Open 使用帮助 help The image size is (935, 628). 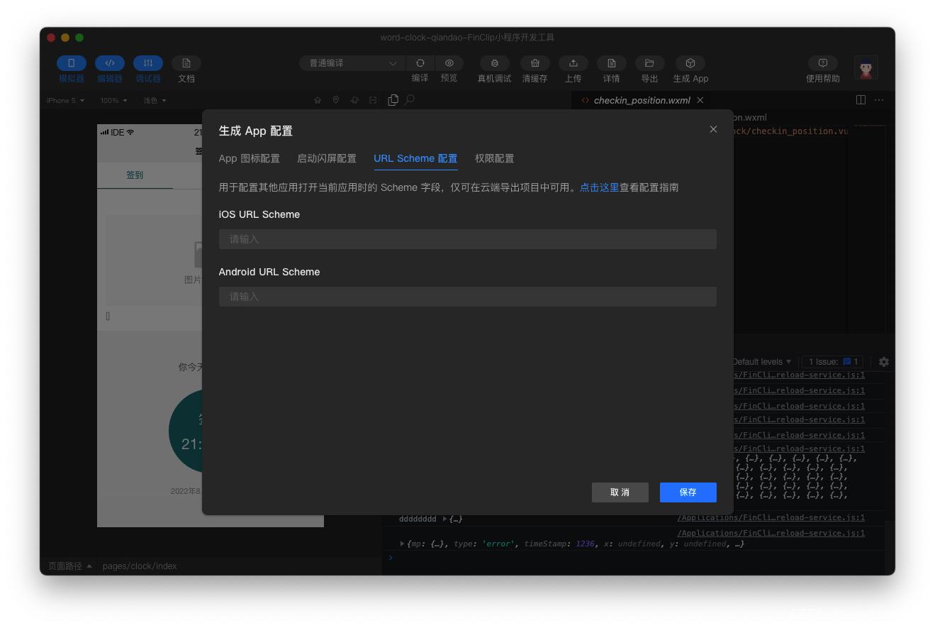point(823,63)
